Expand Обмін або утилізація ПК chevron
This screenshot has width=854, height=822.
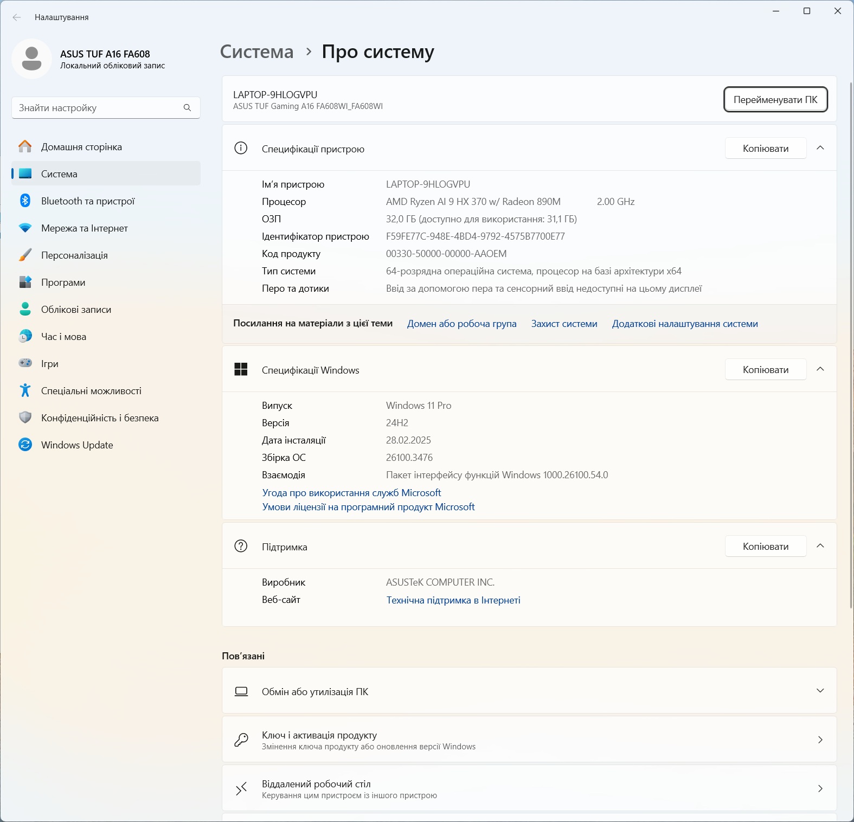[x=820, y=691]
